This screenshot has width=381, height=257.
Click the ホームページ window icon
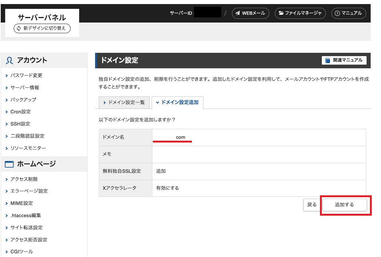pyautogui.click(x=9, y=164)
